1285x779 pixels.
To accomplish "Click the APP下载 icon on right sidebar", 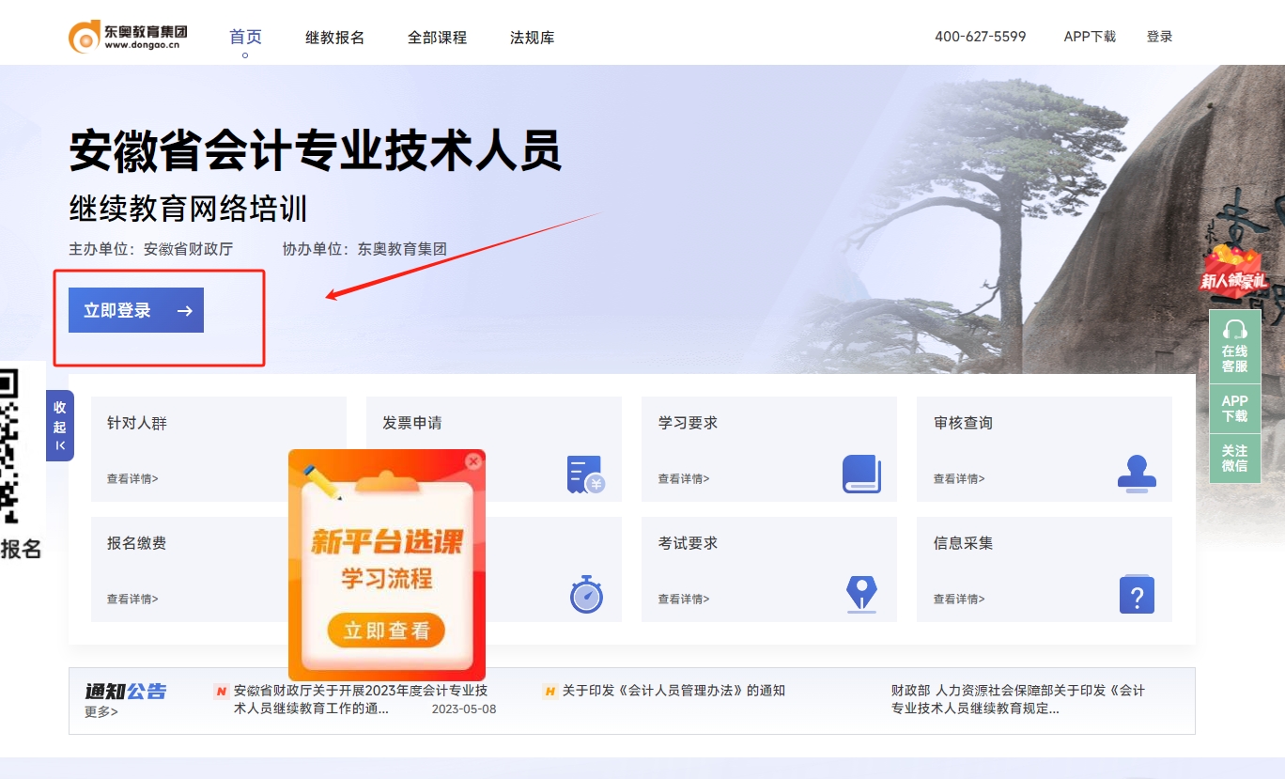I will click(1233, 408).
